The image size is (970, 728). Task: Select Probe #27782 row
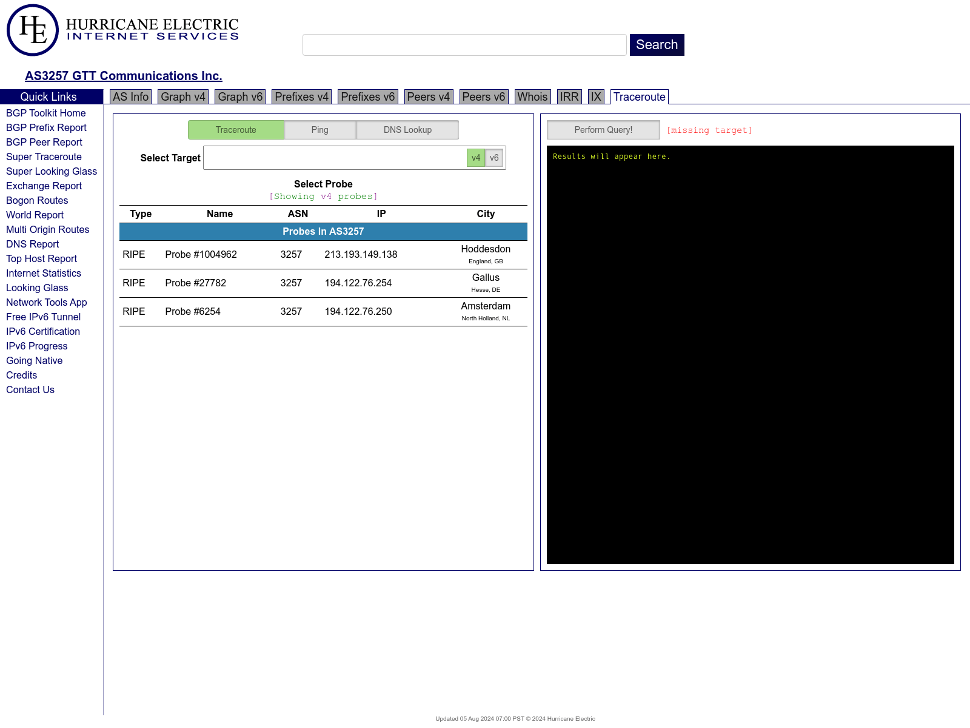(323, 283)
